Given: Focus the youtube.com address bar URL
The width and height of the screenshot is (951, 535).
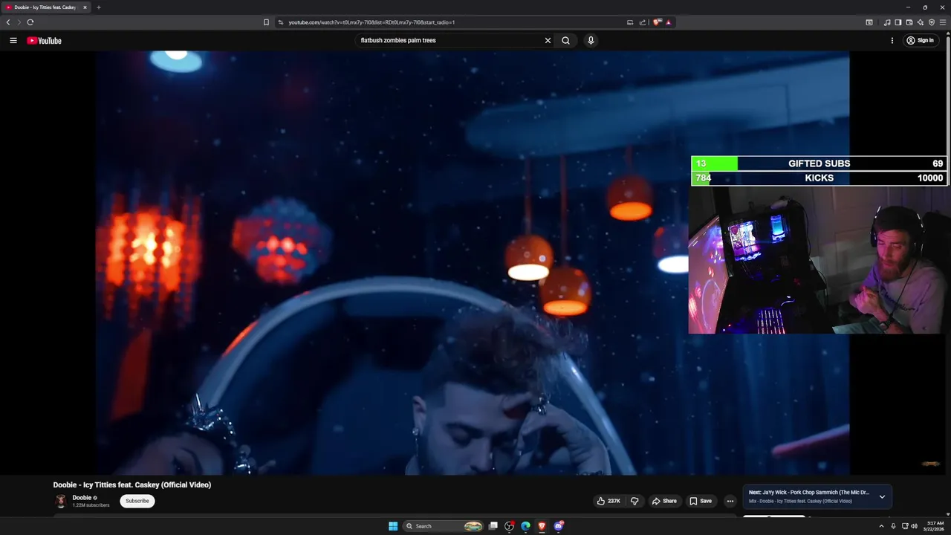Looking at the screenshot, I should pos(371,22).
